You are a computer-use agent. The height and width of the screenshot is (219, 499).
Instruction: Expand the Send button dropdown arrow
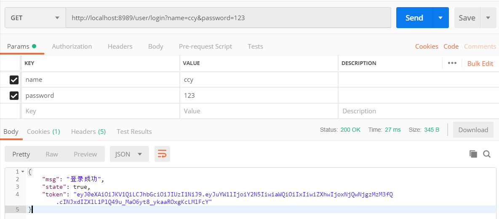point(440,18)
